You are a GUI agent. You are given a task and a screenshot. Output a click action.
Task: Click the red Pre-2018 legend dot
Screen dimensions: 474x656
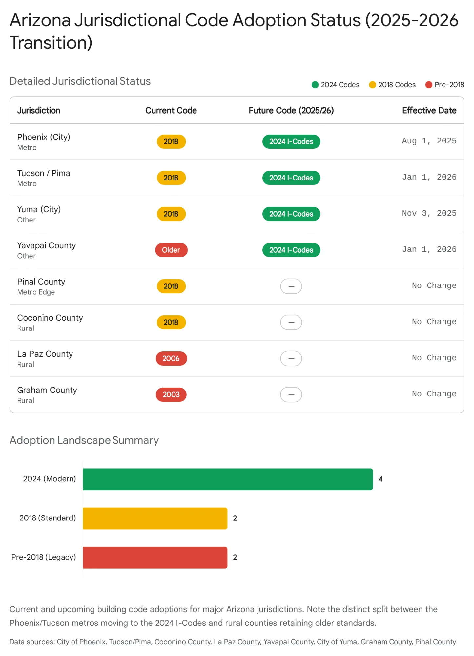click(428, 85)
